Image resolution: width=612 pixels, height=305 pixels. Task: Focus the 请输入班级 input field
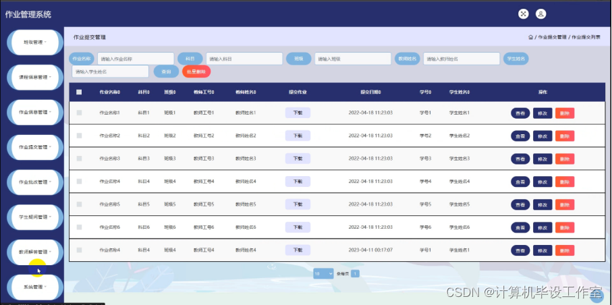[x=353, y=59]
